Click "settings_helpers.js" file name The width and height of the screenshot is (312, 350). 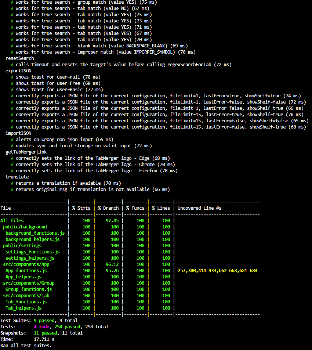(x=30, y=258)
